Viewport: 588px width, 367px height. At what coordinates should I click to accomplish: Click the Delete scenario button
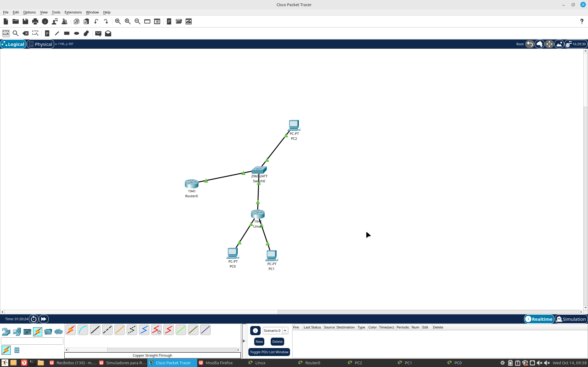(277, 342)
